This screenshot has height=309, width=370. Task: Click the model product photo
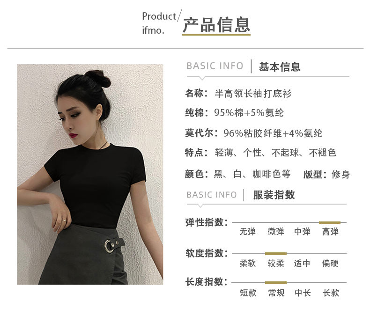90,174
